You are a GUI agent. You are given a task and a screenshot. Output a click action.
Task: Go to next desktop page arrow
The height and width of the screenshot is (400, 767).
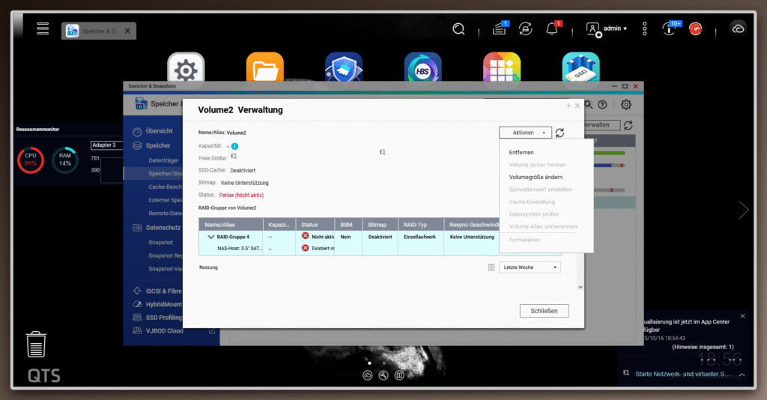click(x=743, y=210)
